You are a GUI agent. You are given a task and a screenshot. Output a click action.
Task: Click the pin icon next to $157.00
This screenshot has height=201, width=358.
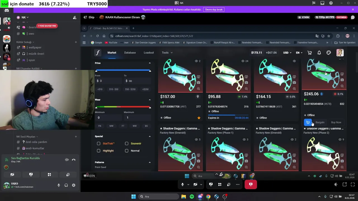198,97
